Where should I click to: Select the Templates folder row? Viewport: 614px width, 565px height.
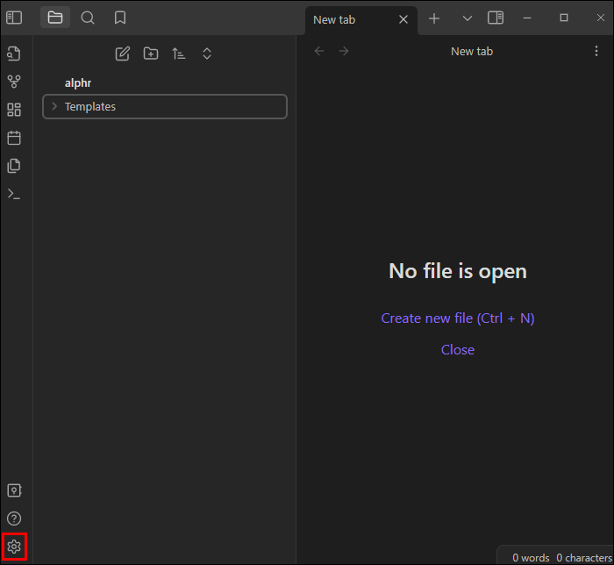point(165,106)
